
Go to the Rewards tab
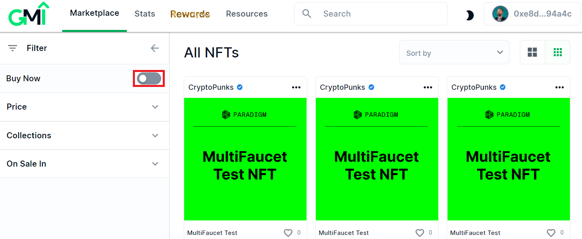(190, 14)
